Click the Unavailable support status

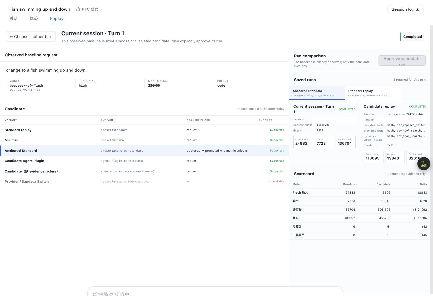pos(276,181)
